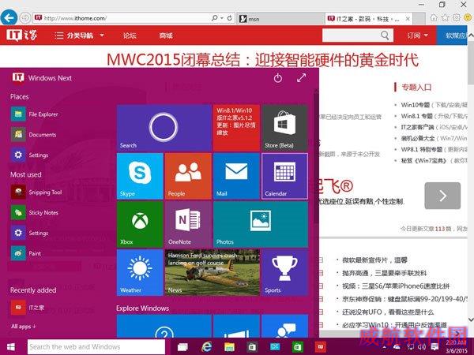
Task: Open the News tile about Harrison Ford
Action: (213, 272)
